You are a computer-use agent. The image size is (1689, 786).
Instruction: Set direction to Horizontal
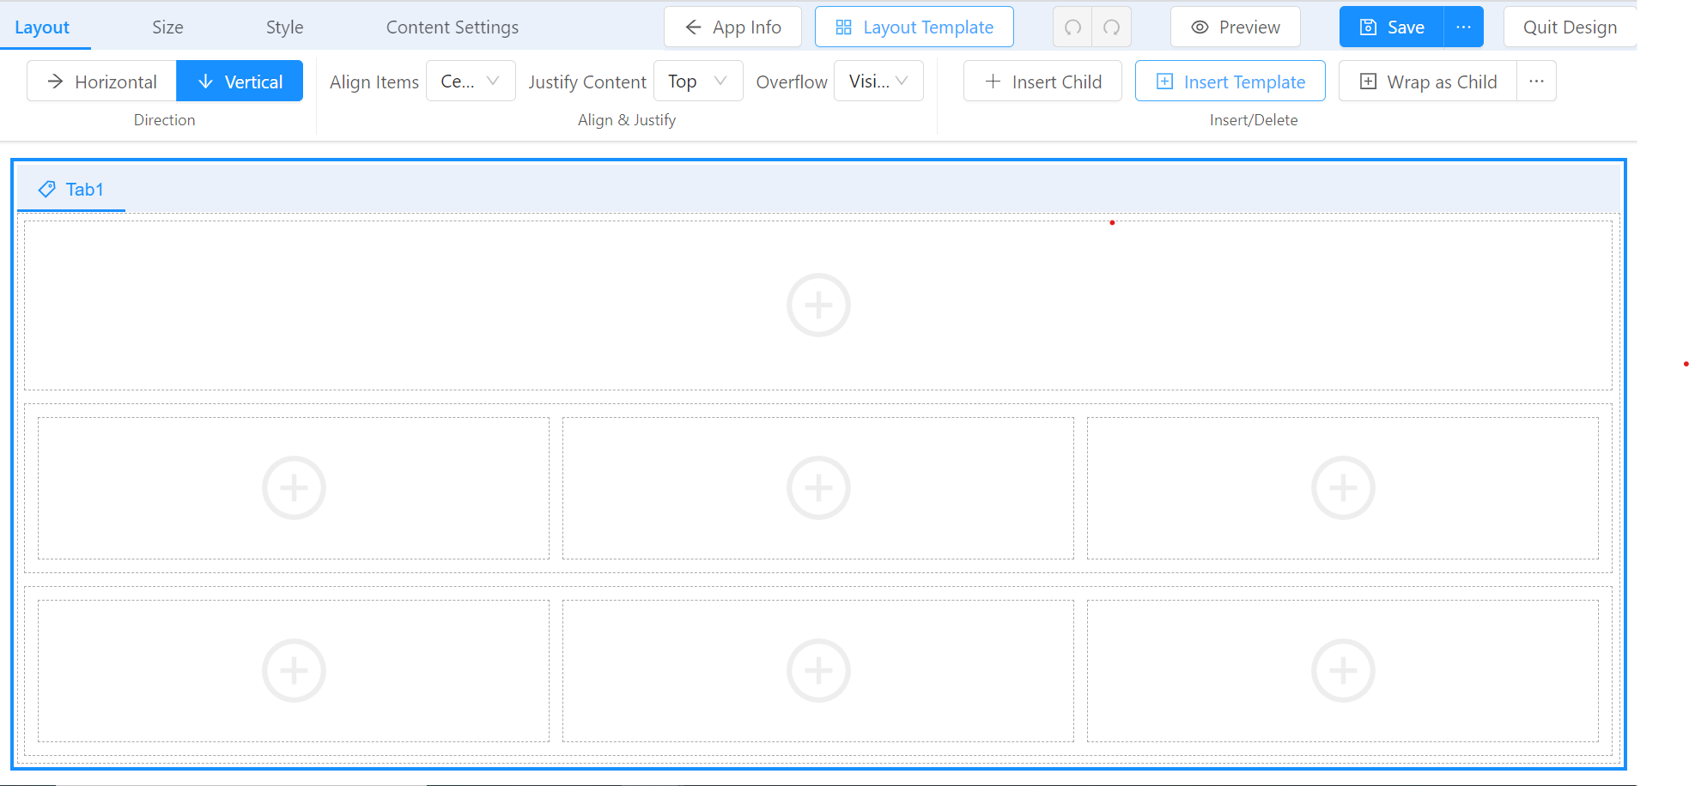pos(101,82)
